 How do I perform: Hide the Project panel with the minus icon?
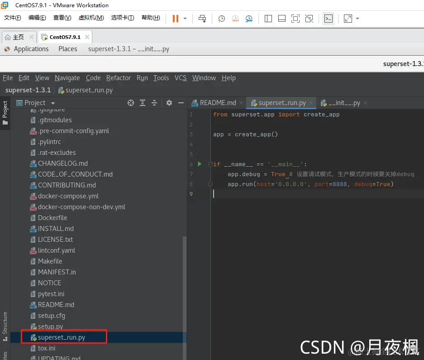pos(181,103)
